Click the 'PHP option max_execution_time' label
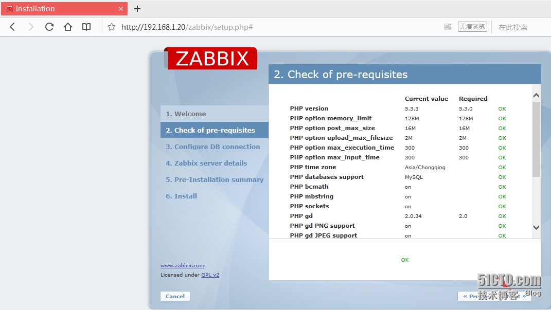The image size is (551, 310). 342,148
